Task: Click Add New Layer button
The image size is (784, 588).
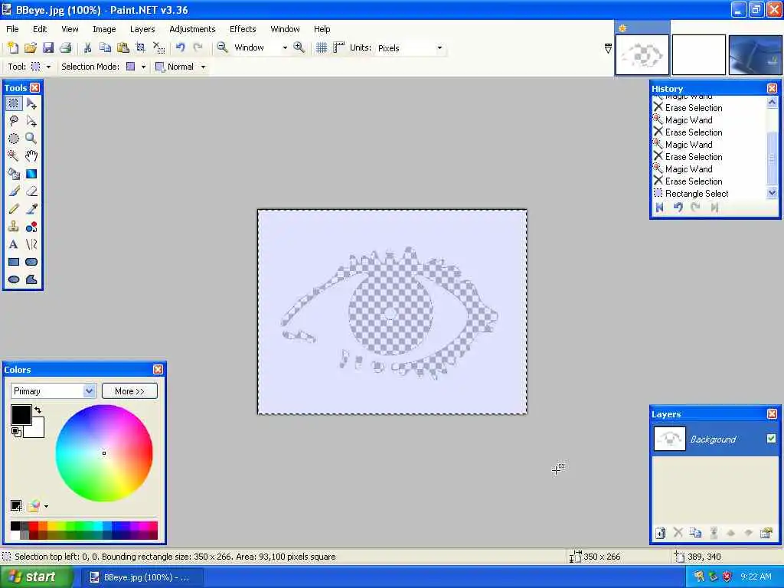Action: pyautogui.click(x=660, y=533)
